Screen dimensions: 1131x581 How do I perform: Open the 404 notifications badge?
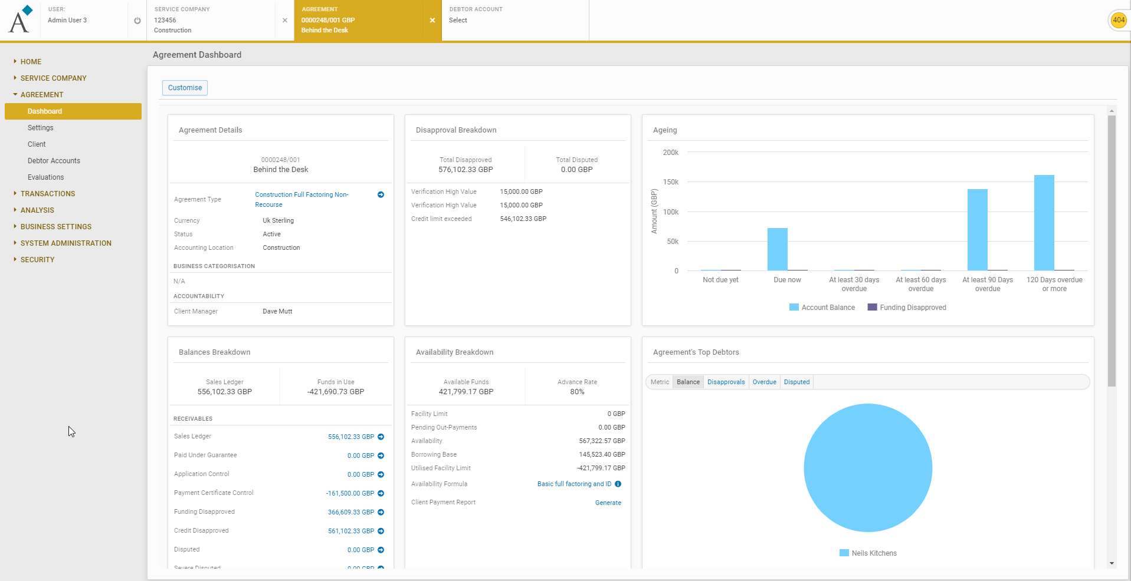point(1119,20)
